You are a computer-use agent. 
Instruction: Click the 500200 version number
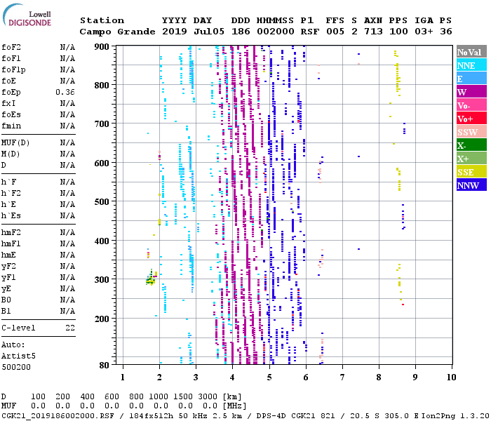[16, 367]
